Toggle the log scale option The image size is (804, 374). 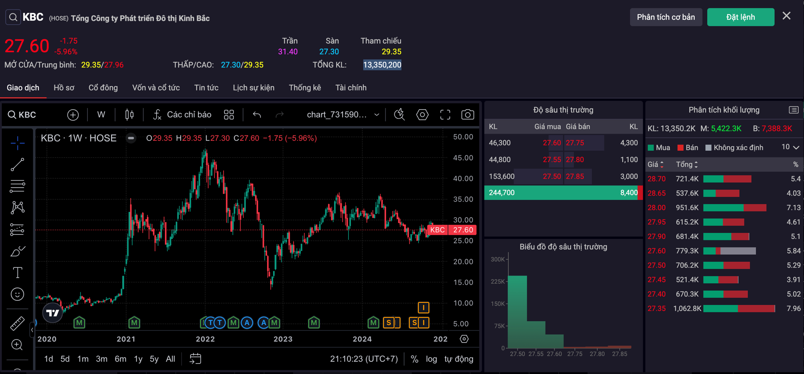coord(431,359)
